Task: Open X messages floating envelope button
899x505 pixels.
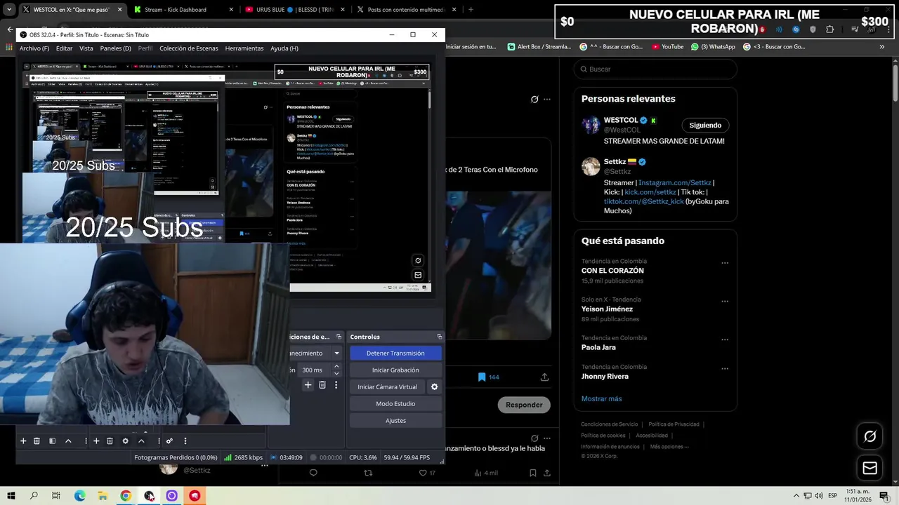Action: [x=870, y=468]
